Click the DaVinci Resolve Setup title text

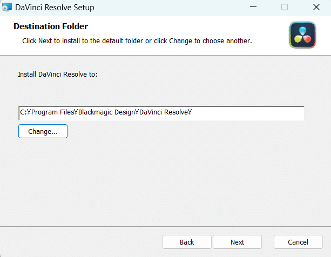pyautogui.click(x=55, y=8)
